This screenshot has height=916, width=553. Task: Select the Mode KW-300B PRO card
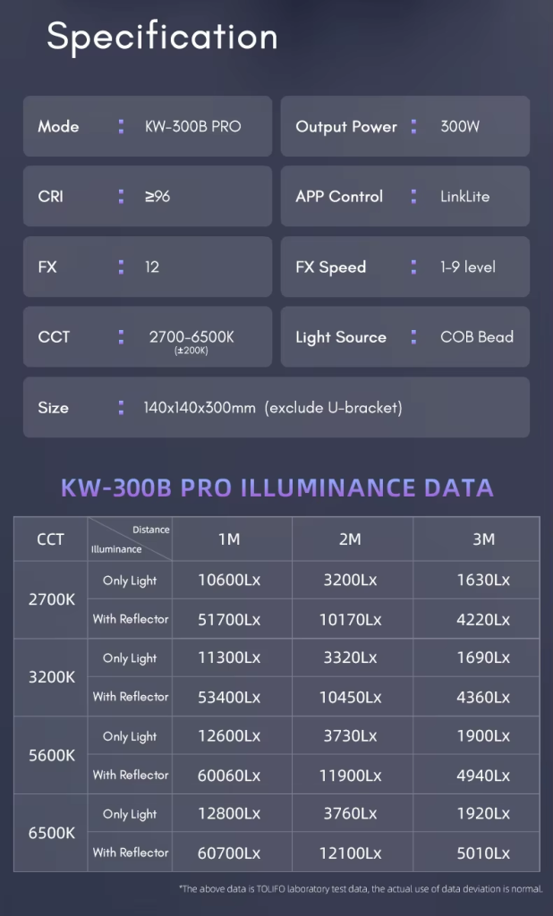(148, 126)
